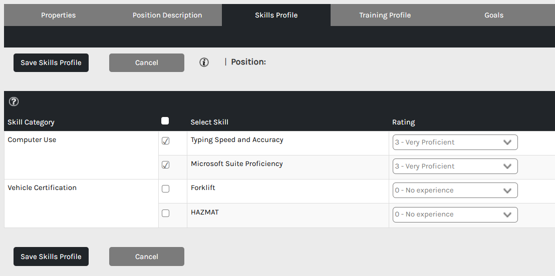Click the top Save Skills Profile button
The height and width of the screenshot is (276, 555).
51,62
